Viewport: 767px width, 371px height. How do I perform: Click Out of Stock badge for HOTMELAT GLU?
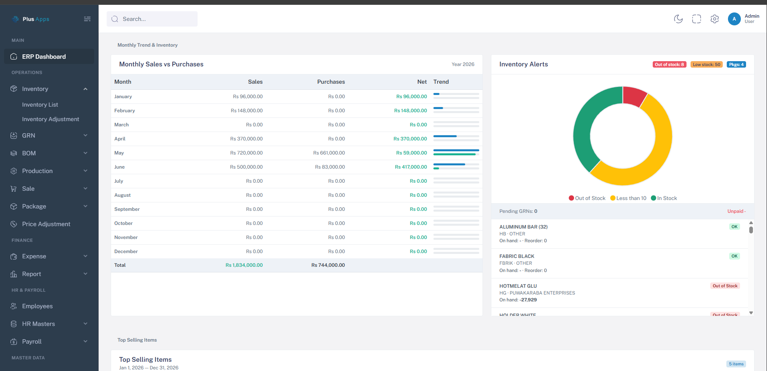(725, 286)
